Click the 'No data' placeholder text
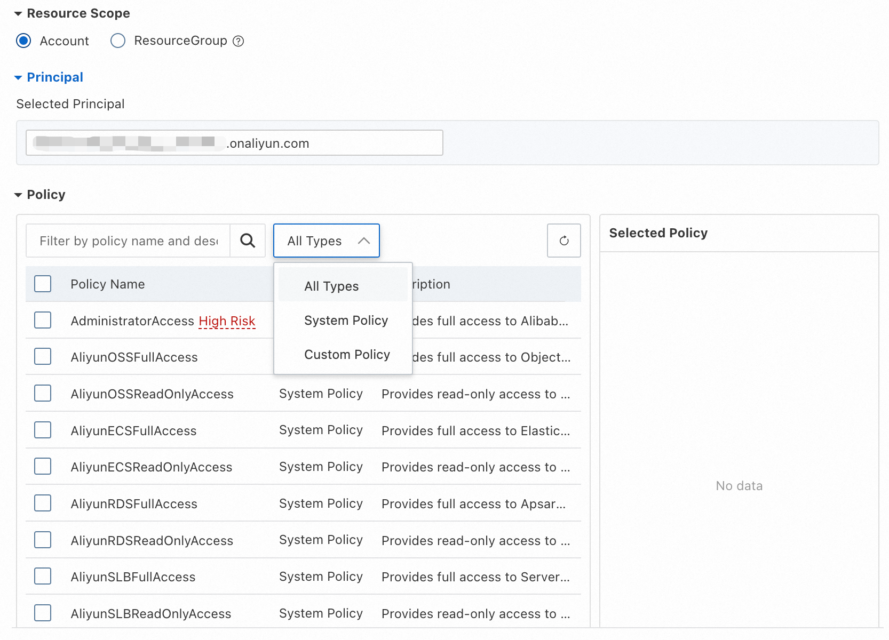Viewport: 889px width, 640px height. [739, 486]
